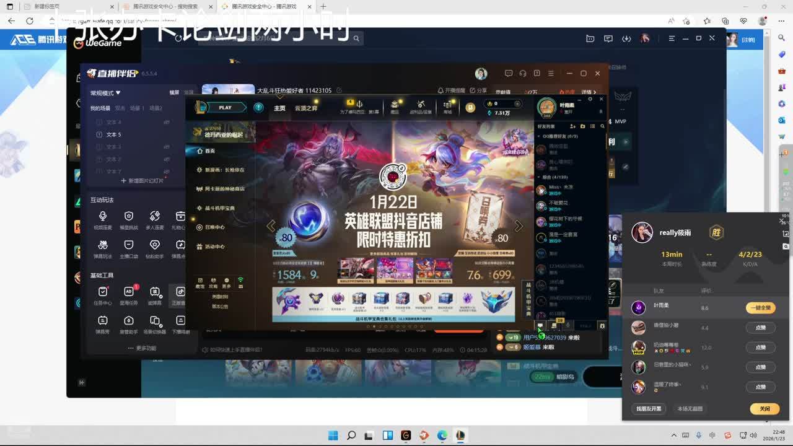Viewport: 793px width, 446px height.
Task: Click the 直播伴侣 headset support icon
Action: pos(523,73)
